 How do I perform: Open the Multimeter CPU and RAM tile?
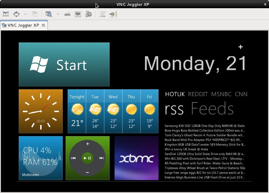click(41, 158)
